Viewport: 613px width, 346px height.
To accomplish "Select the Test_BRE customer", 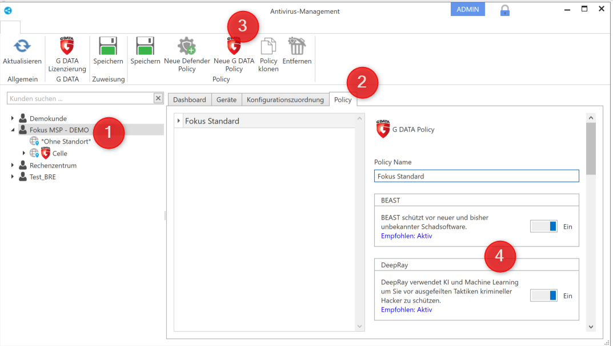I will pyautogui.click(x=43, y=177).
